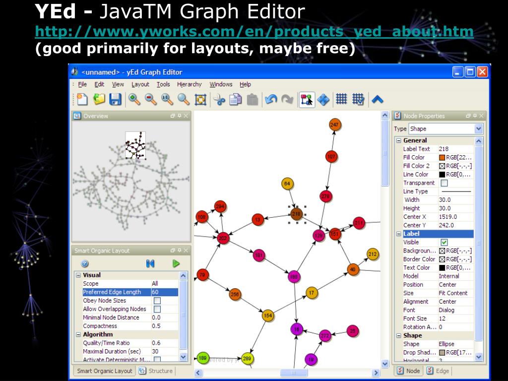Enable Allow Overlapping Nodes checkbox
This screenshot has width=508, height=381.
pyautogui.click(x=157, y=309)
